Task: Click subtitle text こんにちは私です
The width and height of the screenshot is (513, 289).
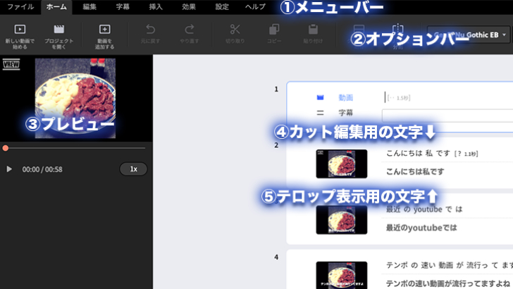Action: [415, 171]
